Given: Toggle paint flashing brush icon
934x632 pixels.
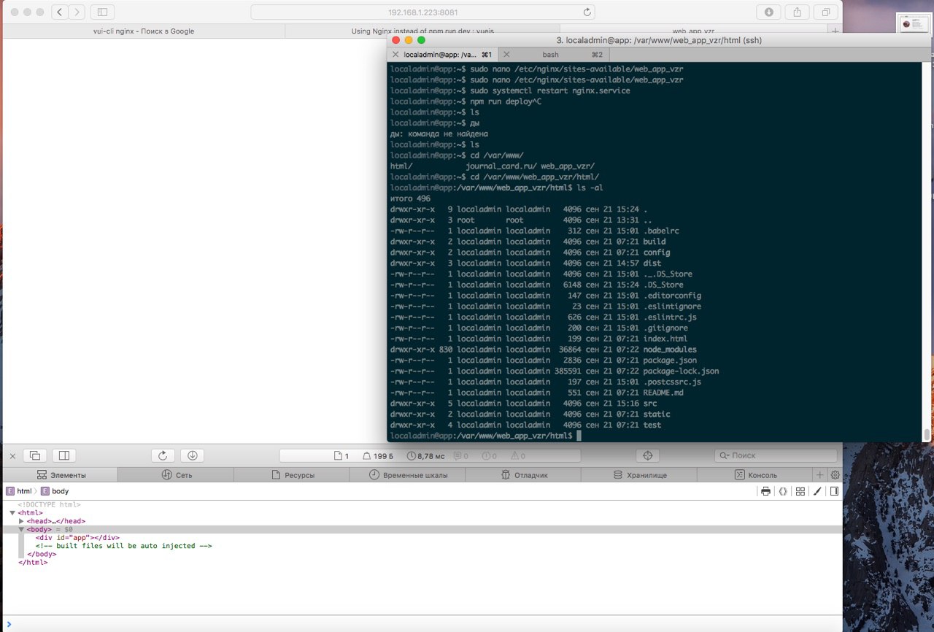Looking at the screenshot, I should 818,492.
